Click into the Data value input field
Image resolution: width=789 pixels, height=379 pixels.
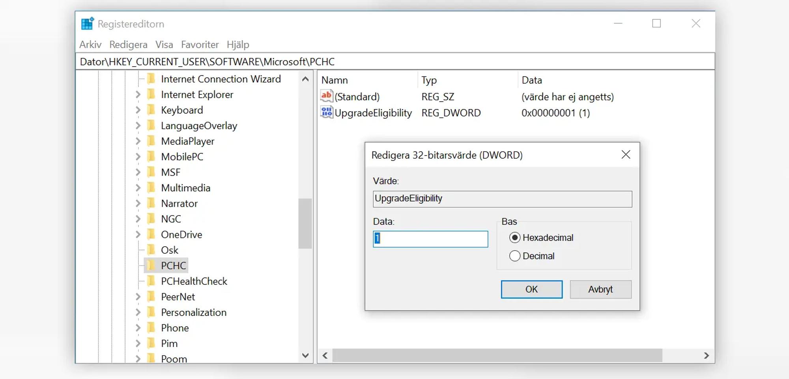pos(430,239)
